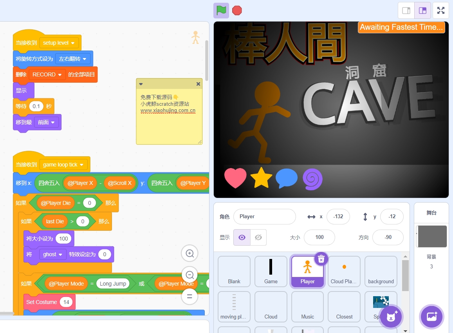
Task: Click the 显示 show block
Action: [x=24, y=90]
